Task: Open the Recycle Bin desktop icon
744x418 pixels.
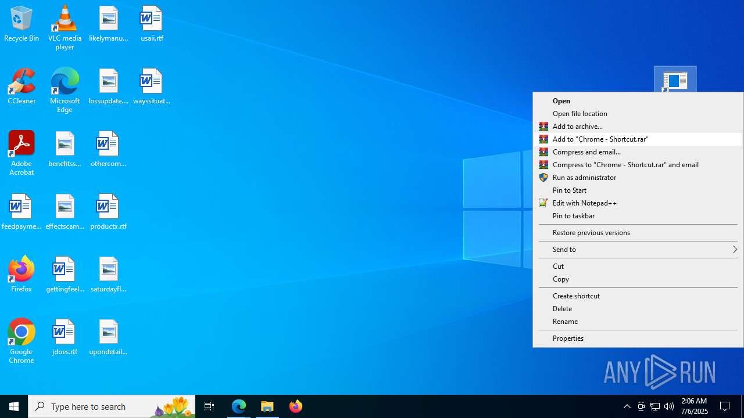Action: (x=22, y=24)
